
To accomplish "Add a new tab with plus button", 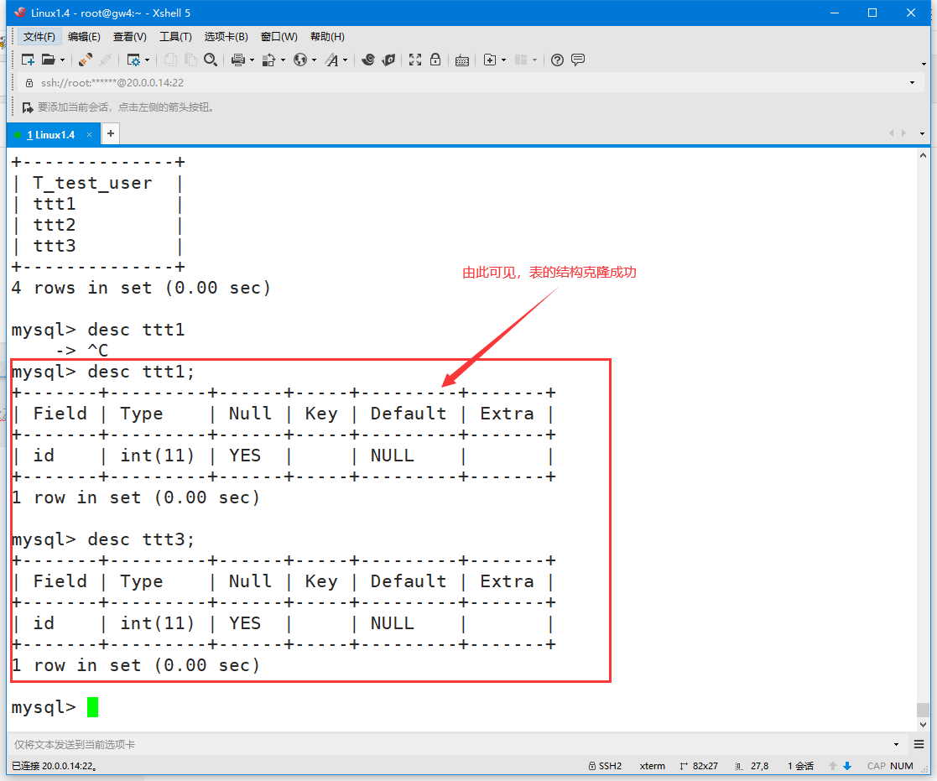I will (x=111, y=134).
